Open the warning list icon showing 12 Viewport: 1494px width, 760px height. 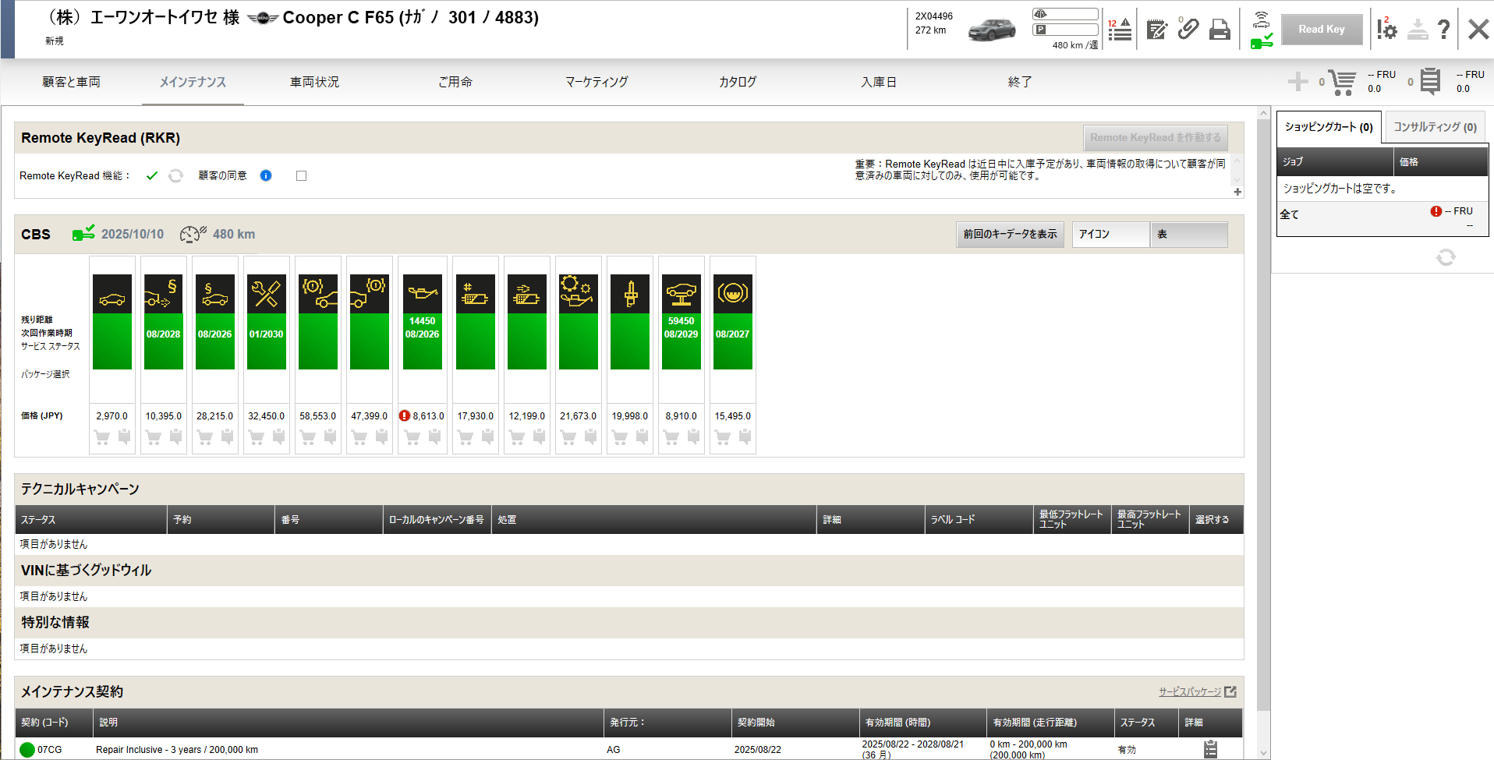(1120, 30)
